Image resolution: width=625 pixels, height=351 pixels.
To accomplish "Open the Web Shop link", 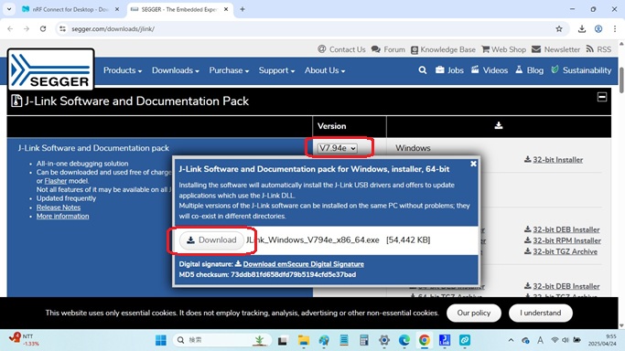I will click(504, 49).
